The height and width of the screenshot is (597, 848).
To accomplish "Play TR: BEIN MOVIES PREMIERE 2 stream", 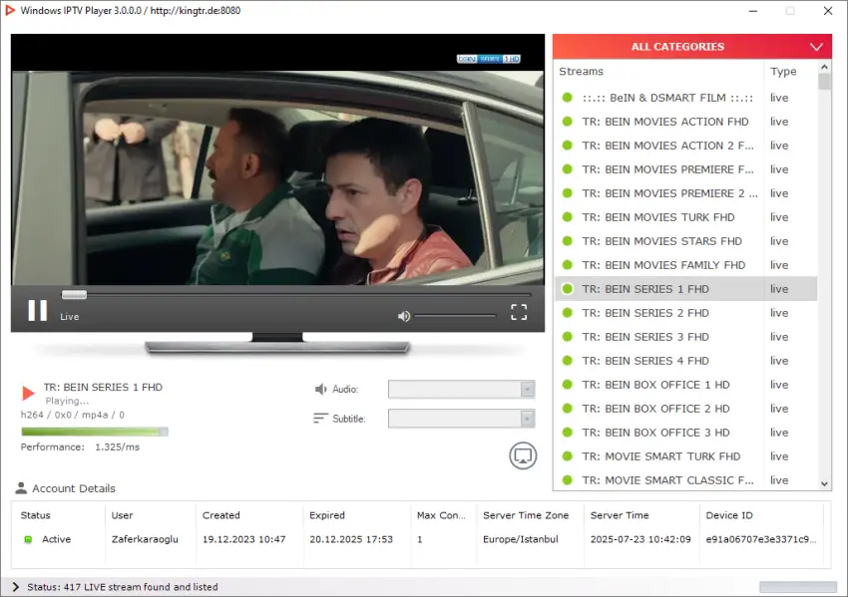I will 685,193.
